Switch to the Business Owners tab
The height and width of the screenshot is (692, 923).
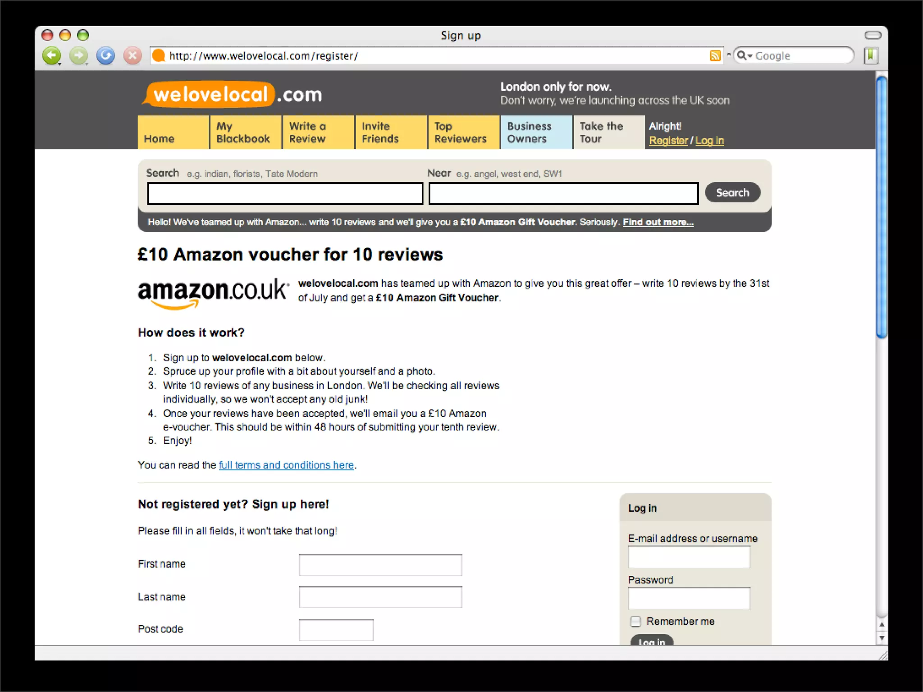point(536,132)
